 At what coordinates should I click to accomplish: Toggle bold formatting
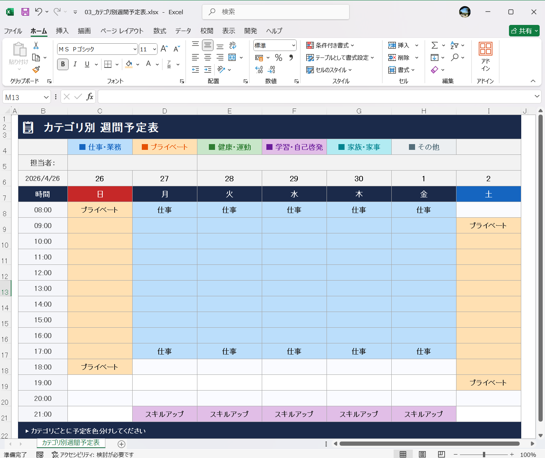pyautogui.click(x=63, y=64)
